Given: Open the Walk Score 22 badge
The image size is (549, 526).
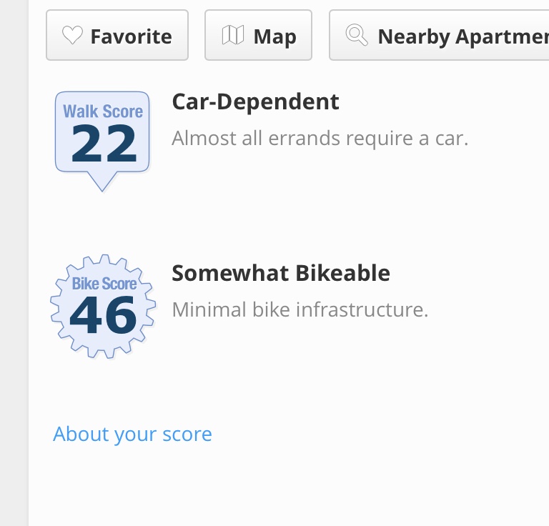Looking at the screenshot, I should pos(102,141).
